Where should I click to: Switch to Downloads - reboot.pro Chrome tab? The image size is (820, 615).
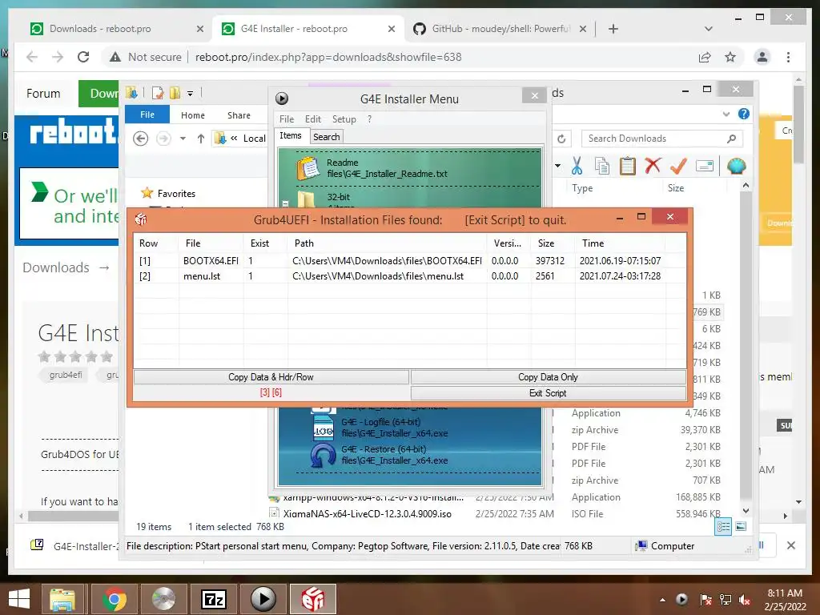(100, 29)
